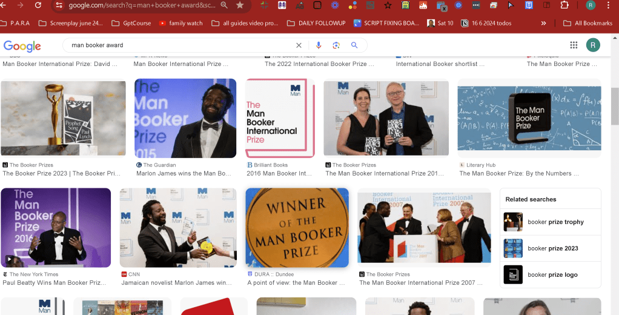Open the All Bookmarks folder
The height and width of the screenshot is (315, 619).
point(588,23)
